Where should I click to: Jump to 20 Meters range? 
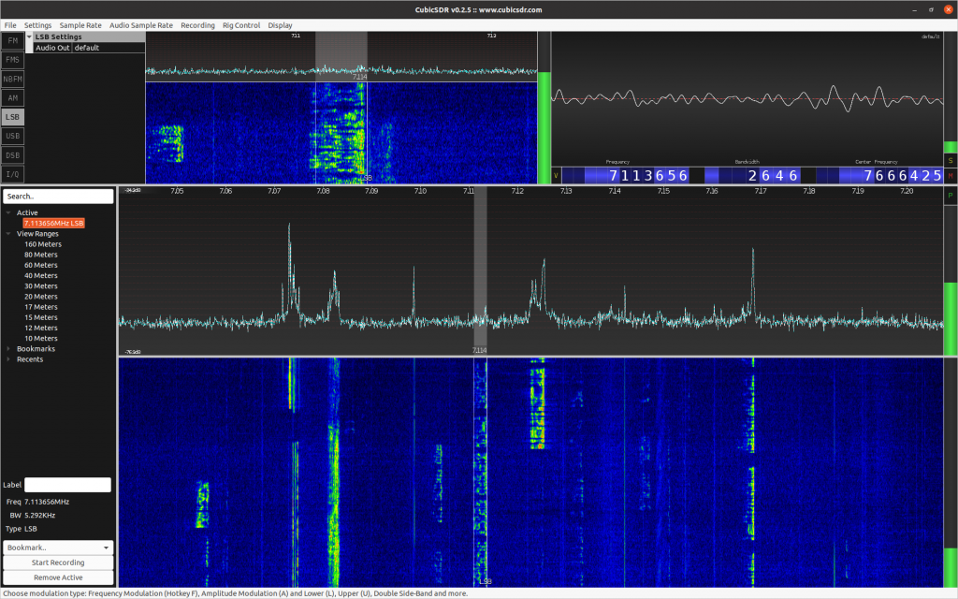tap(41, 297)
